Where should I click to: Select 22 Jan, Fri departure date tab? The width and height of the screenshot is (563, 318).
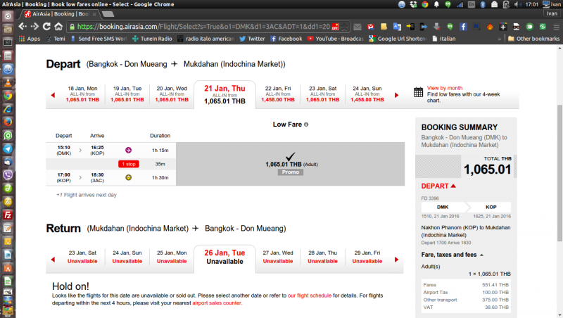click(278, 94)
